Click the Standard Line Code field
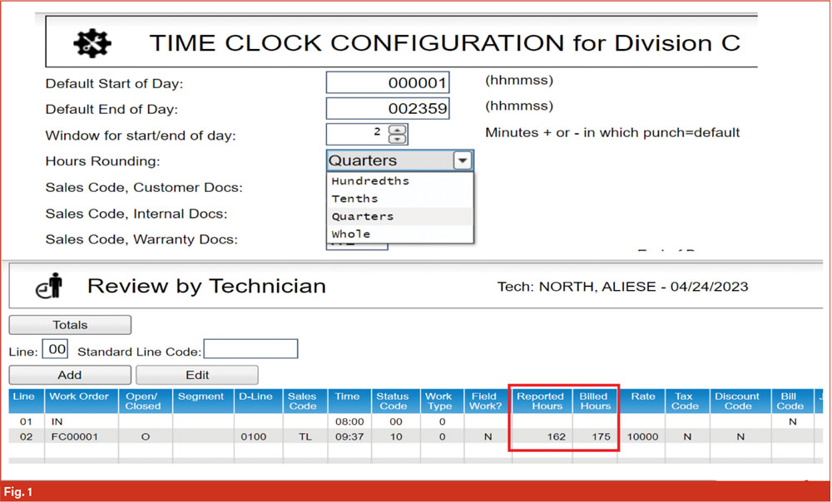This screenshot has height=502, width=832. [251, 349]
